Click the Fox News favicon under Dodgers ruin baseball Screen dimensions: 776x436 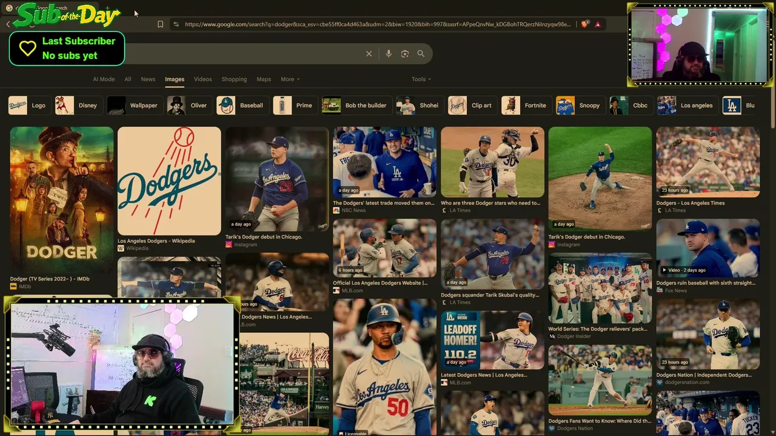click(x=660, y=291)
